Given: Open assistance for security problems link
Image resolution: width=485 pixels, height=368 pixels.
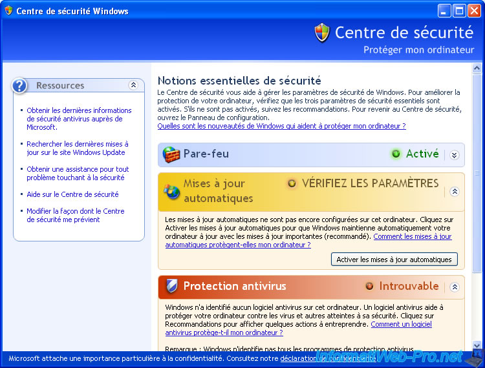Looking at the screenshot, I should [x=78, y=174].
